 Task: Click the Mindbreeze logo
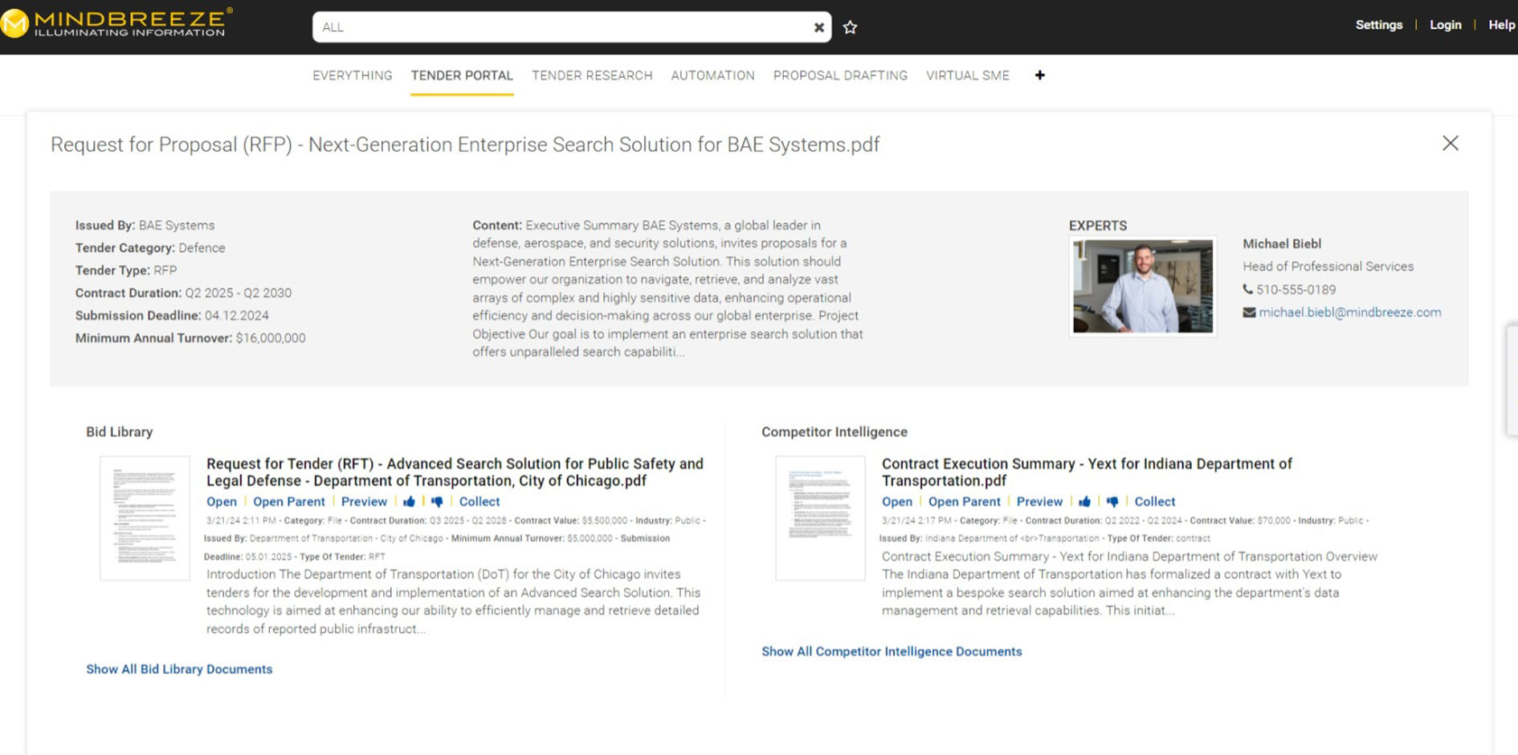117,23
